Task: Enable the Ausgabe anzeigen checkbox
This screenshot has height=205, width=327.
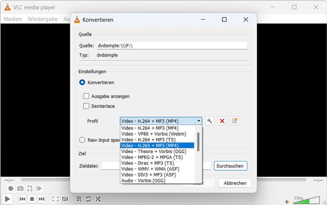Action: pyautogui.click(x=86, y=96)
